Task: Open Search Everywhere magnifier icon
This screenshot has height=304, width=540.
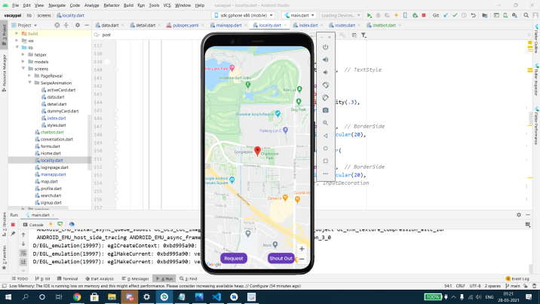Action: tap(526, 16)
